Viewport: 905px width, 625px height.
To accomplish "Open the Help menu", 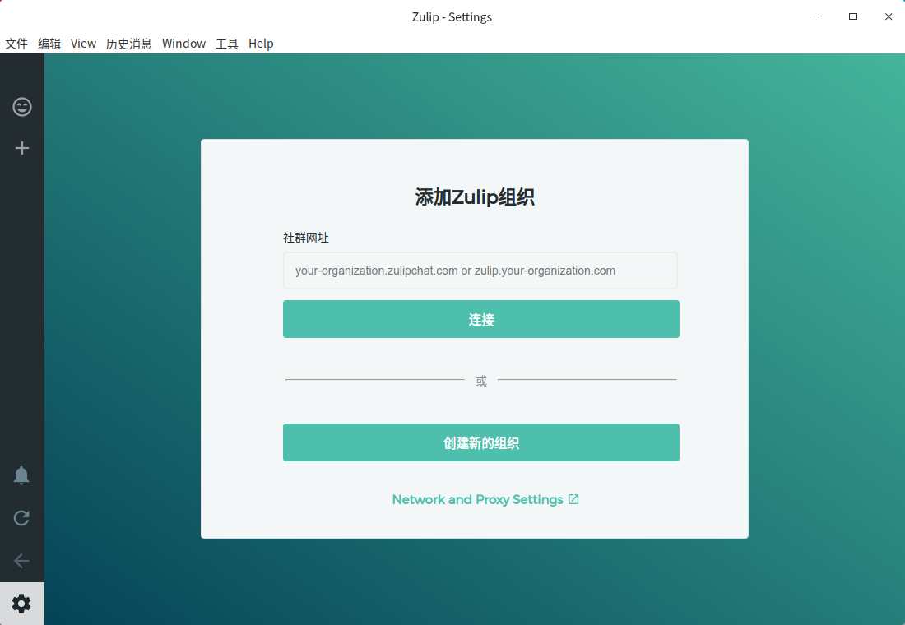I will point(261,44).
